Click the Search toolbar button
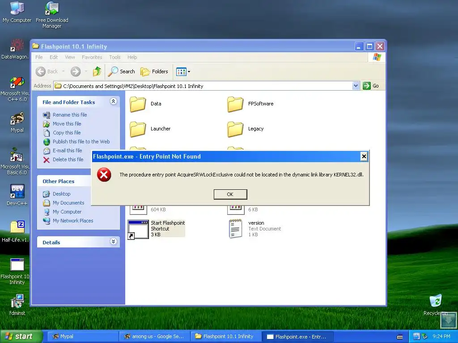The image size is (458, 343). [121, 71]
